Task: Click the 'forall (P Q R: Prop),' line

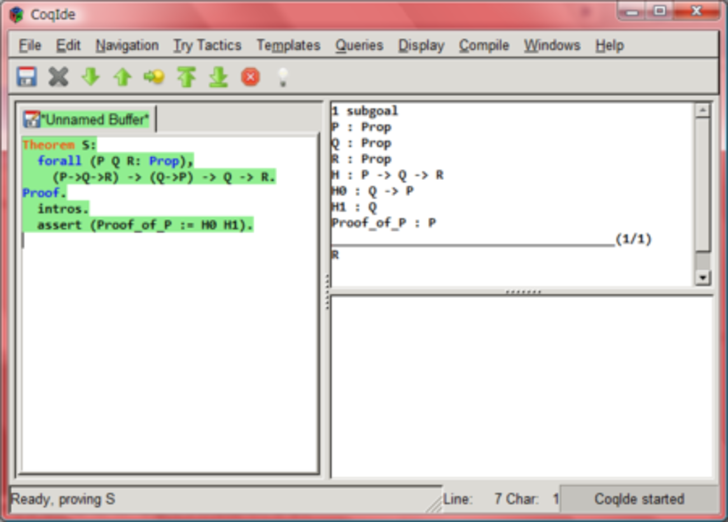Action: coord(115,161)
